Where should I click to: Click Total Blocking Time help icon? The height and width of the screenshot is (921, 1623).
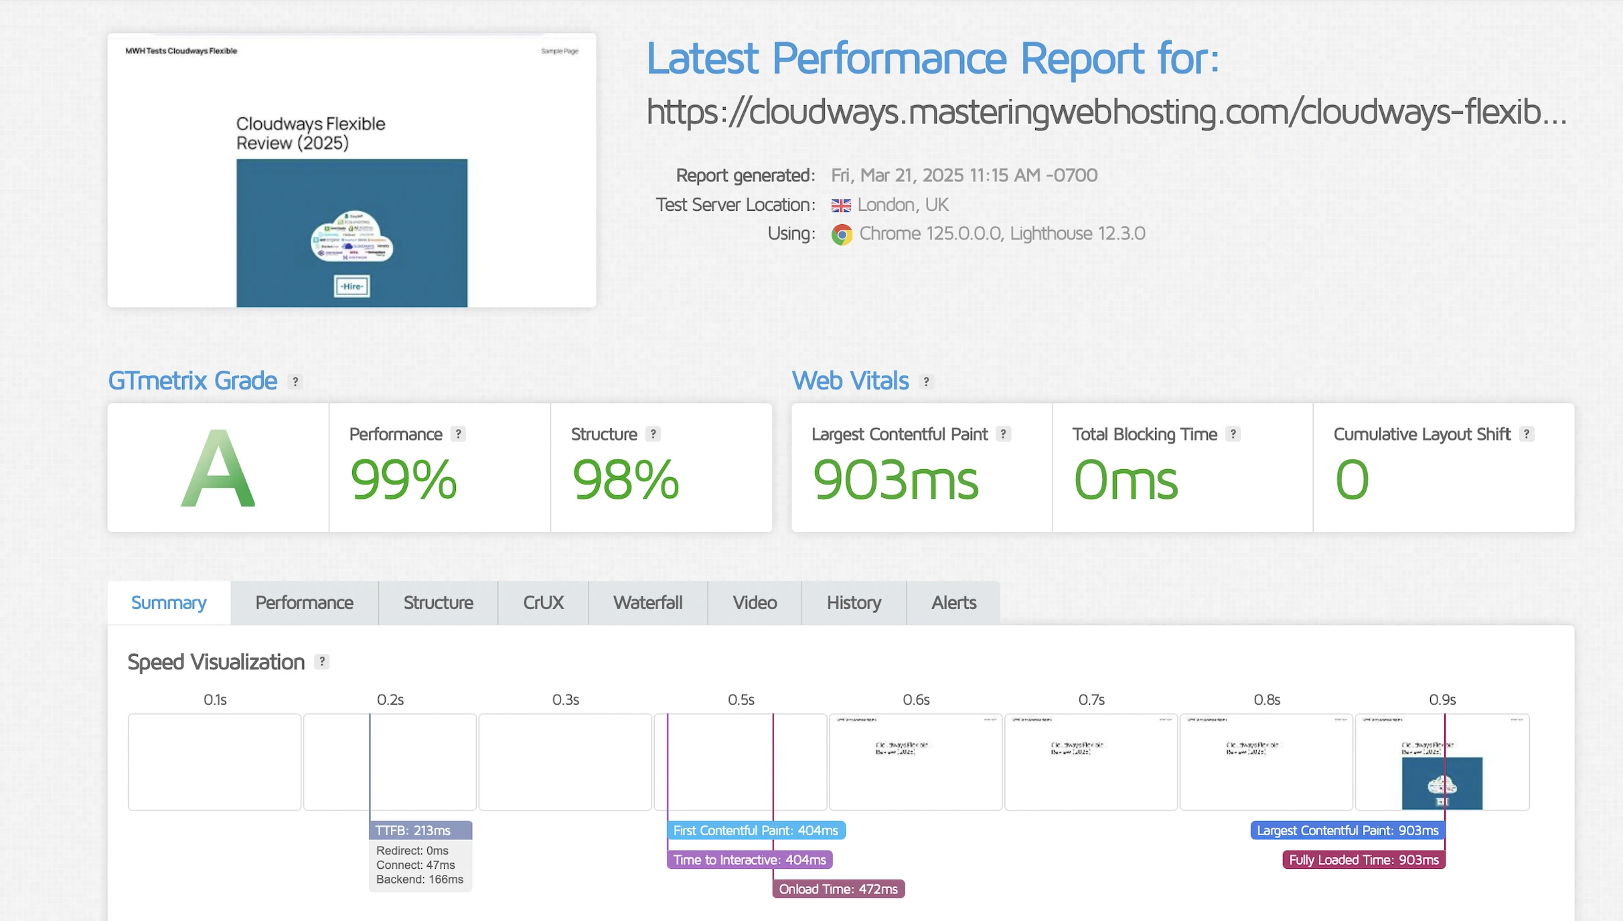pyautogui.click(x=1233, y=434)
